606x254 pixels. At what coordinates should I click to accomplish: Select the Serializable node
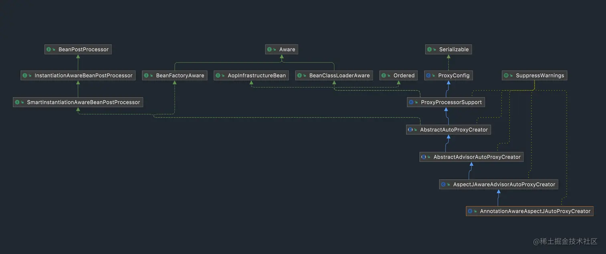448,49
